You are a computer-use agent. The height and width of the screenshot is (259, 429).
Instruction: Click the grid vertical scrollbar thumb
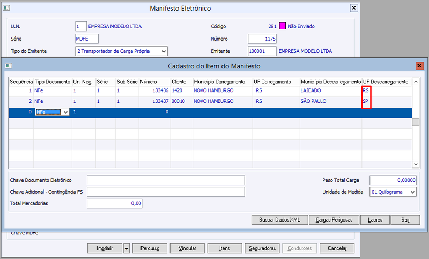[x=416, y=122]
